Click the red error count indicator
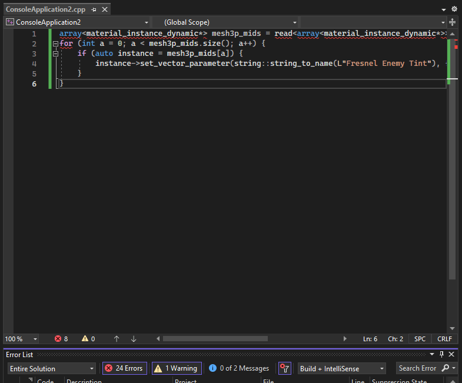The height and width of the screenshot is (383, 462). point(61,339)
